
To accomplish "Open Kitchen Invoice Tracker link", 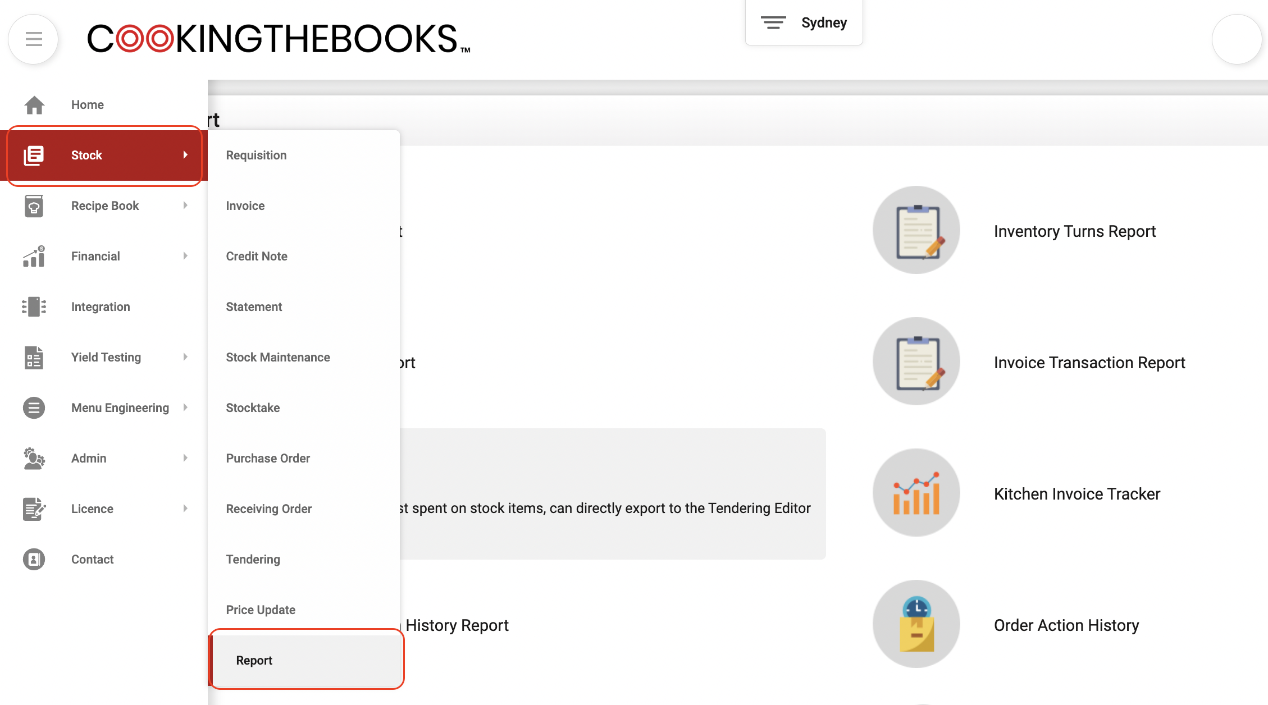I will (1077, 494).
